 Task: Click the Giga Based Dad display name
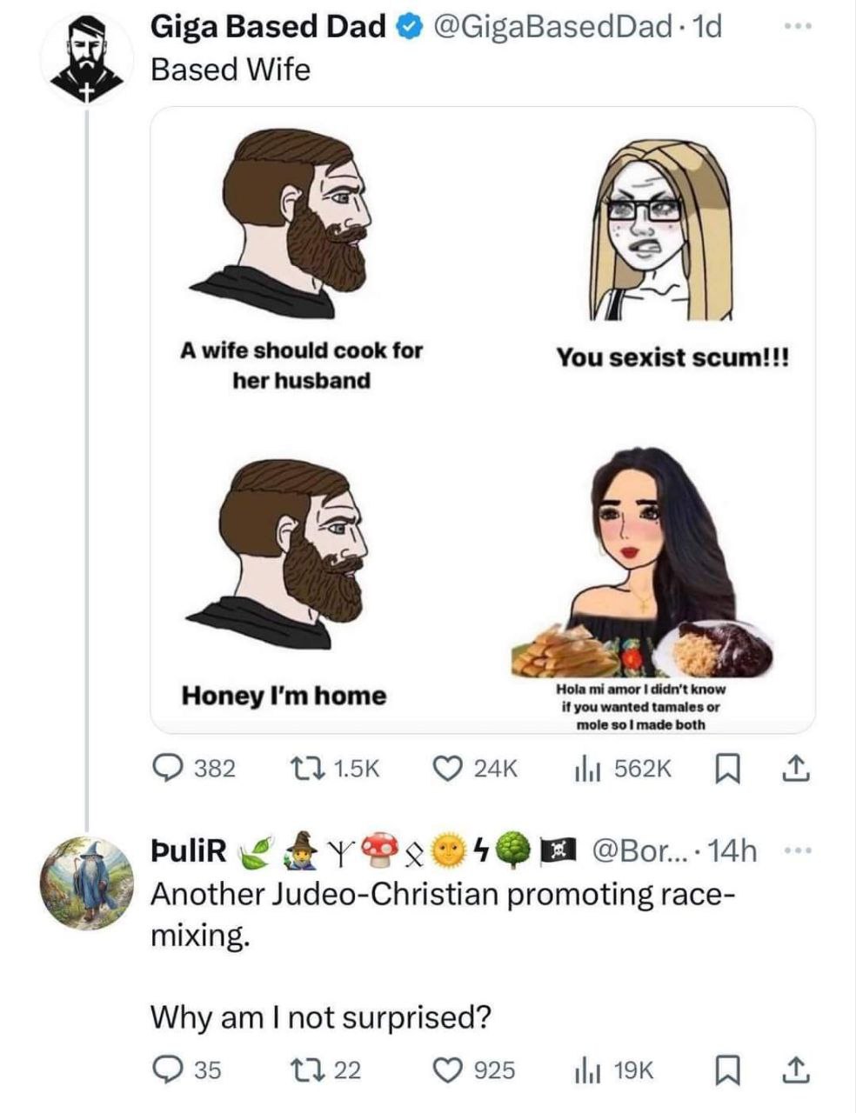[x=268, y=28]
